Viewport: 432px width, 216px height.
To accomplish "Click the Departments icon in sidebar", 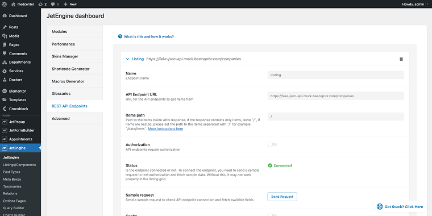I will click(5, 63).
